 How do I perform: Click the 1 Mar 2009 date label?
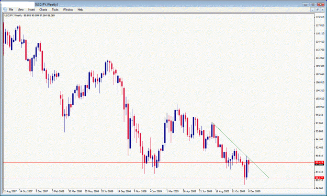pos(173,191)
